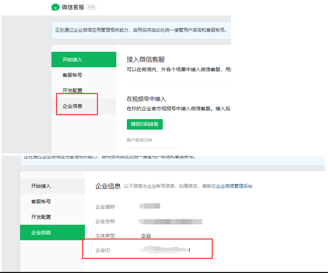Open 客服帐号 in the lower sidebar

pos(52,201)
